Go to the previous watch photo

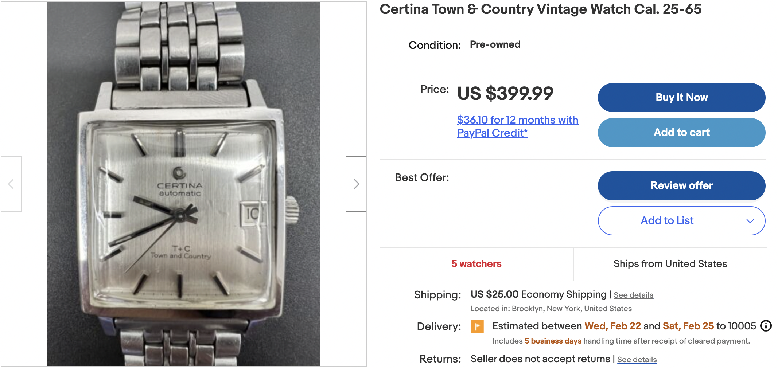[x=11, y=184]
